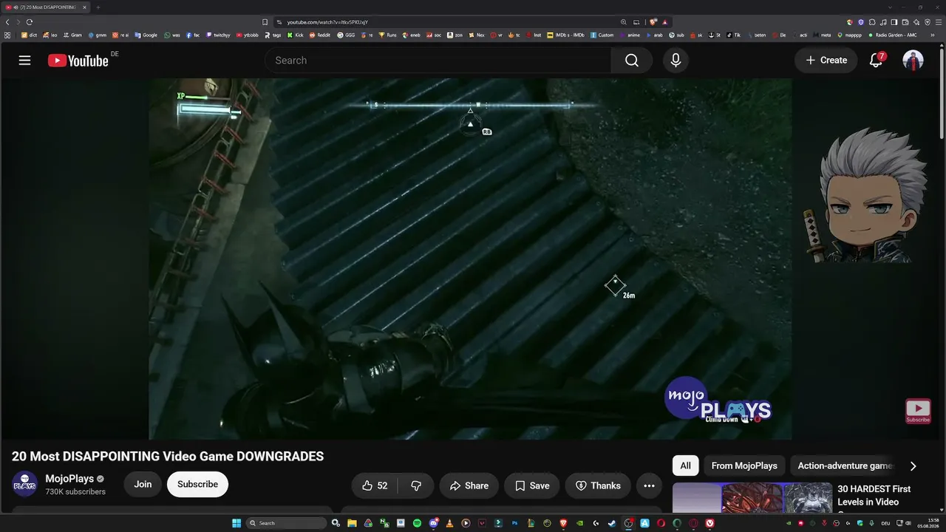Join the MojoPlays channel

[x=143, y=485]
